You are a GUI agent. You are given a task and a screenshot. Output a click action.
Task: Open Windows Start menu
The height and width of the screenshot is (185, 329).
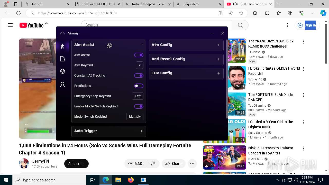tap(6, 180)
